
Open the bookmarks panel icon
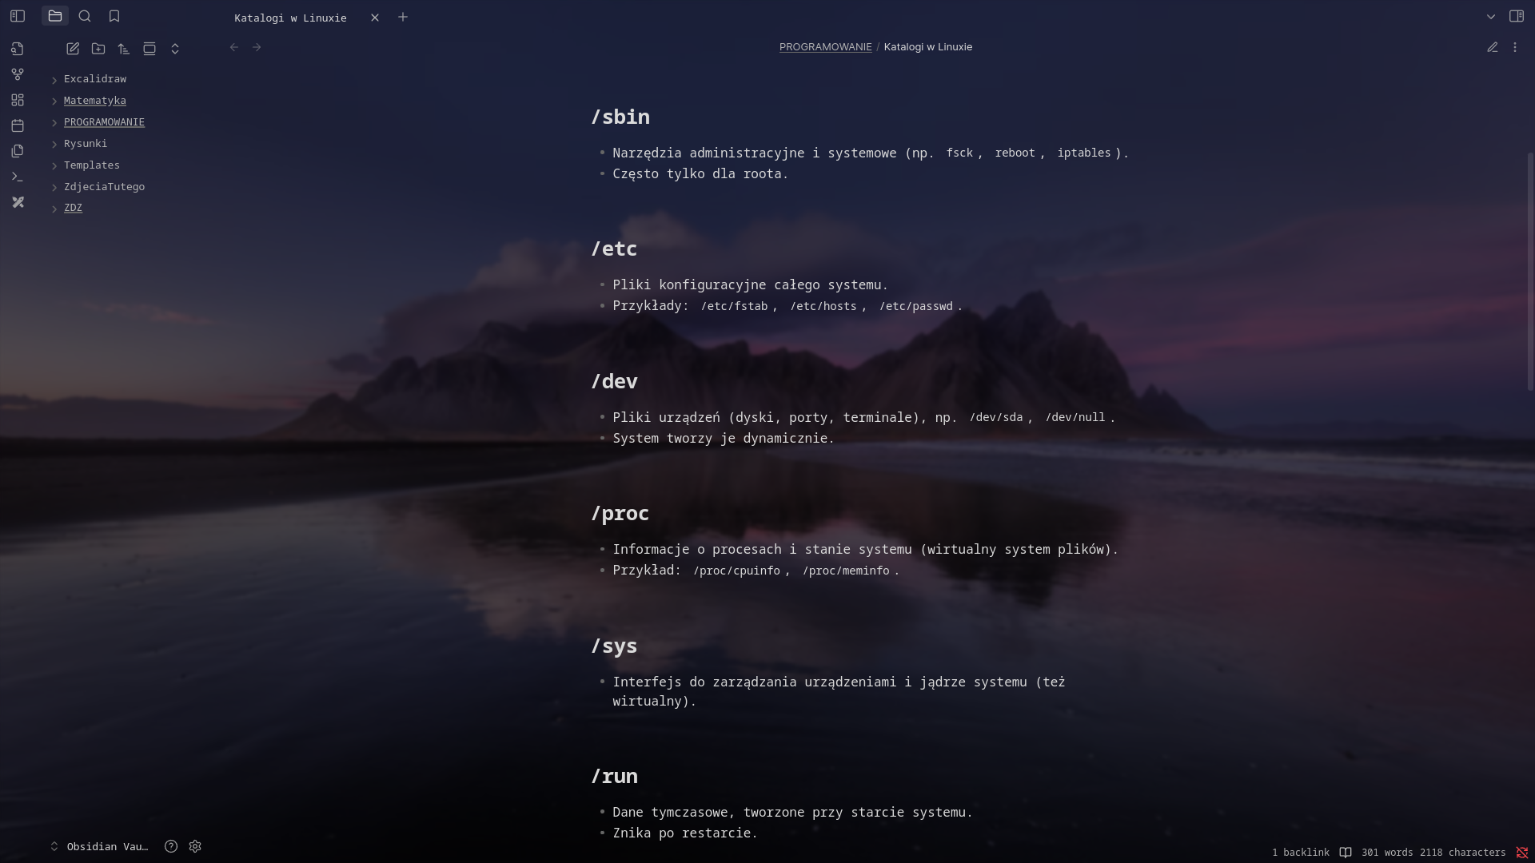point(114,16)
